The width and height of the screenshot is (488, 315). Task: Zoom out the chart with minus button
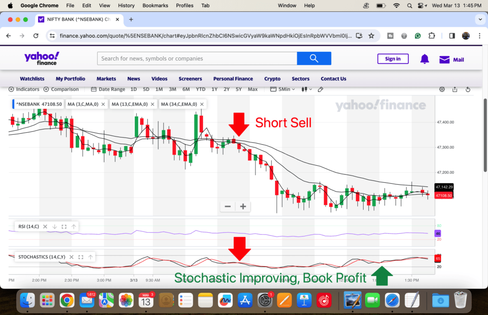pyautogui.click(x=227, y=207)
